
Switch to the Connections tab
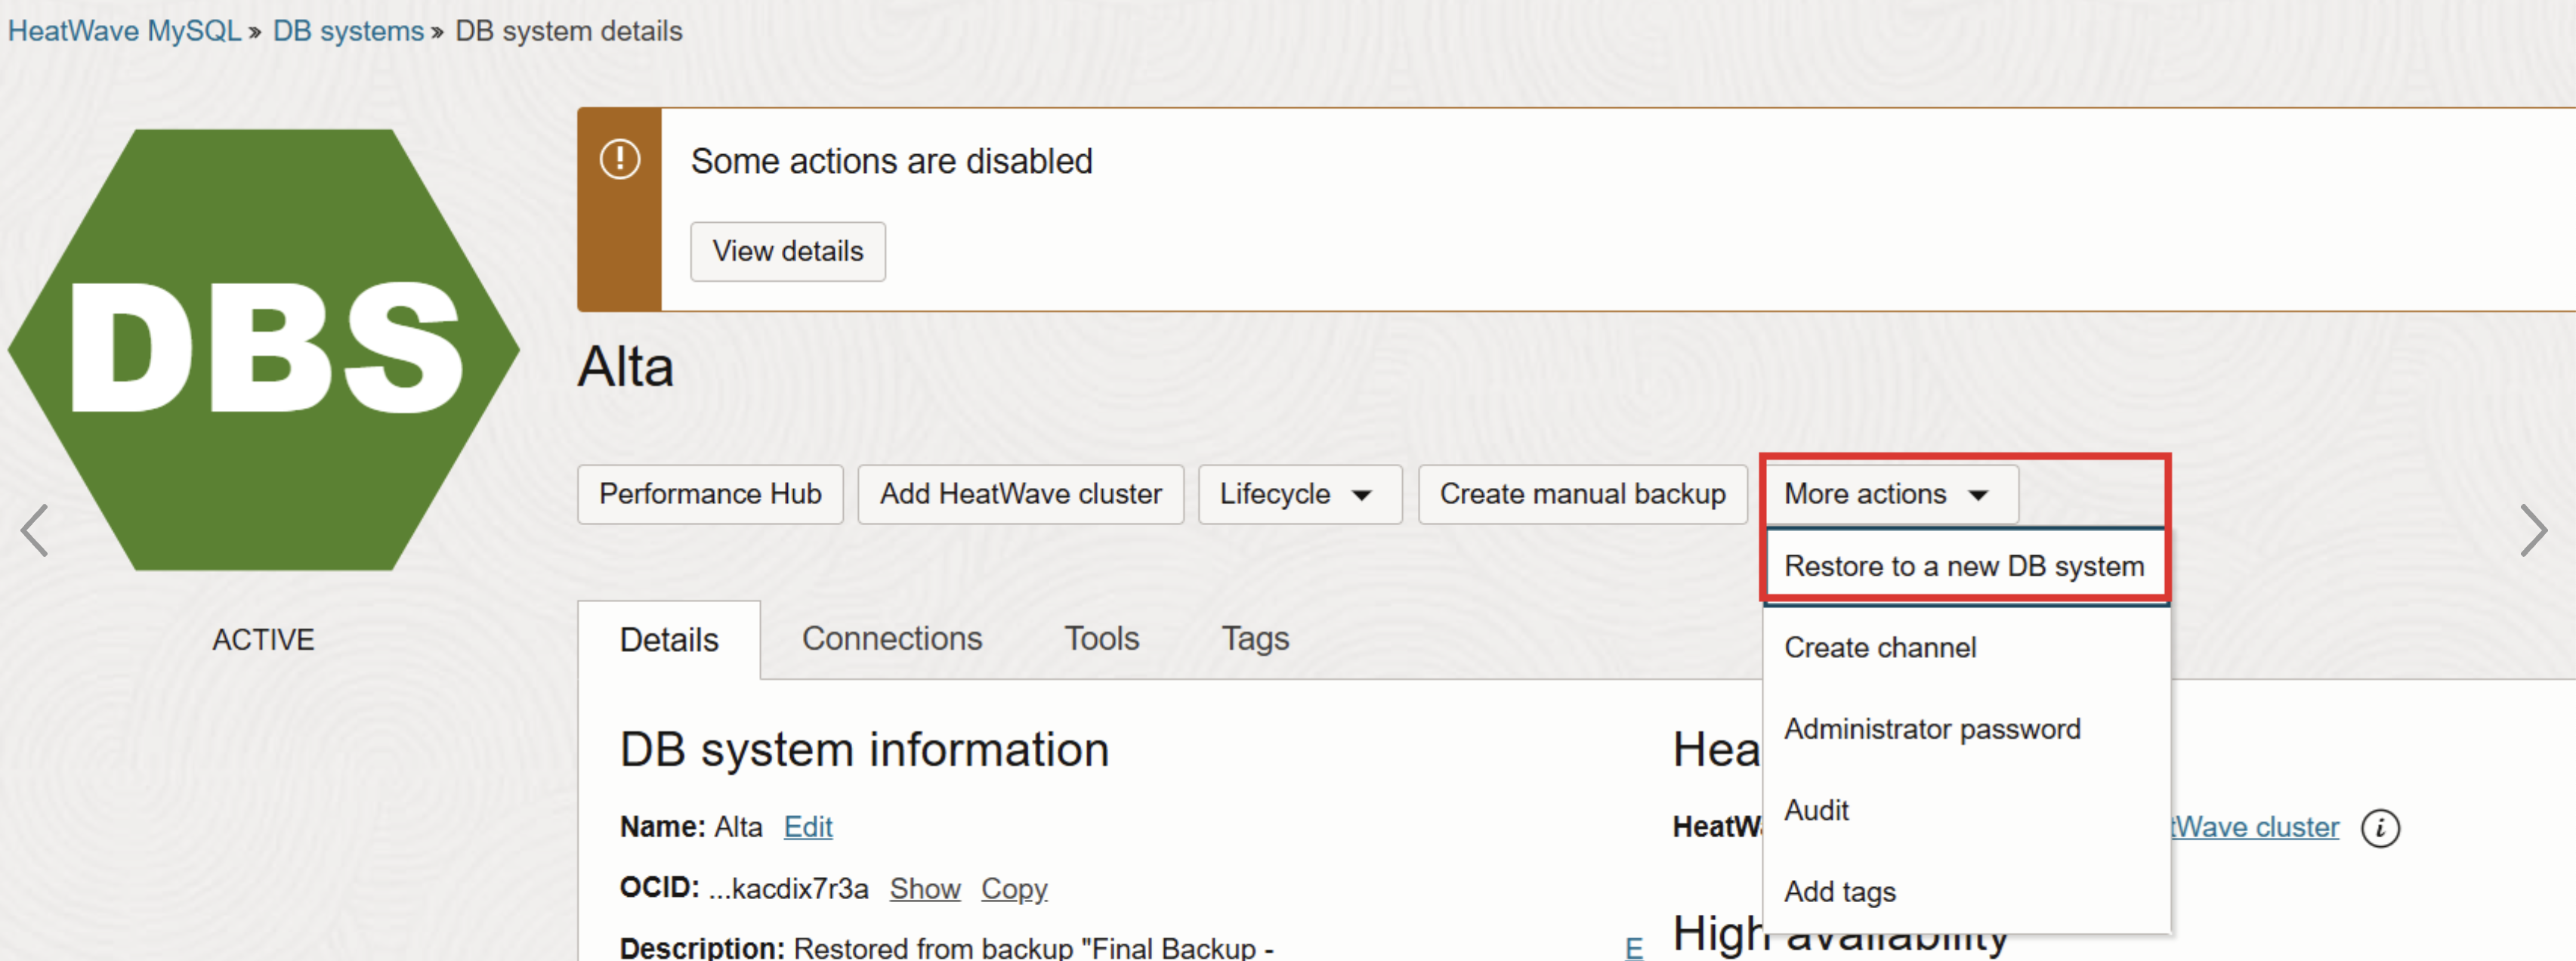[x=892, y=638]
